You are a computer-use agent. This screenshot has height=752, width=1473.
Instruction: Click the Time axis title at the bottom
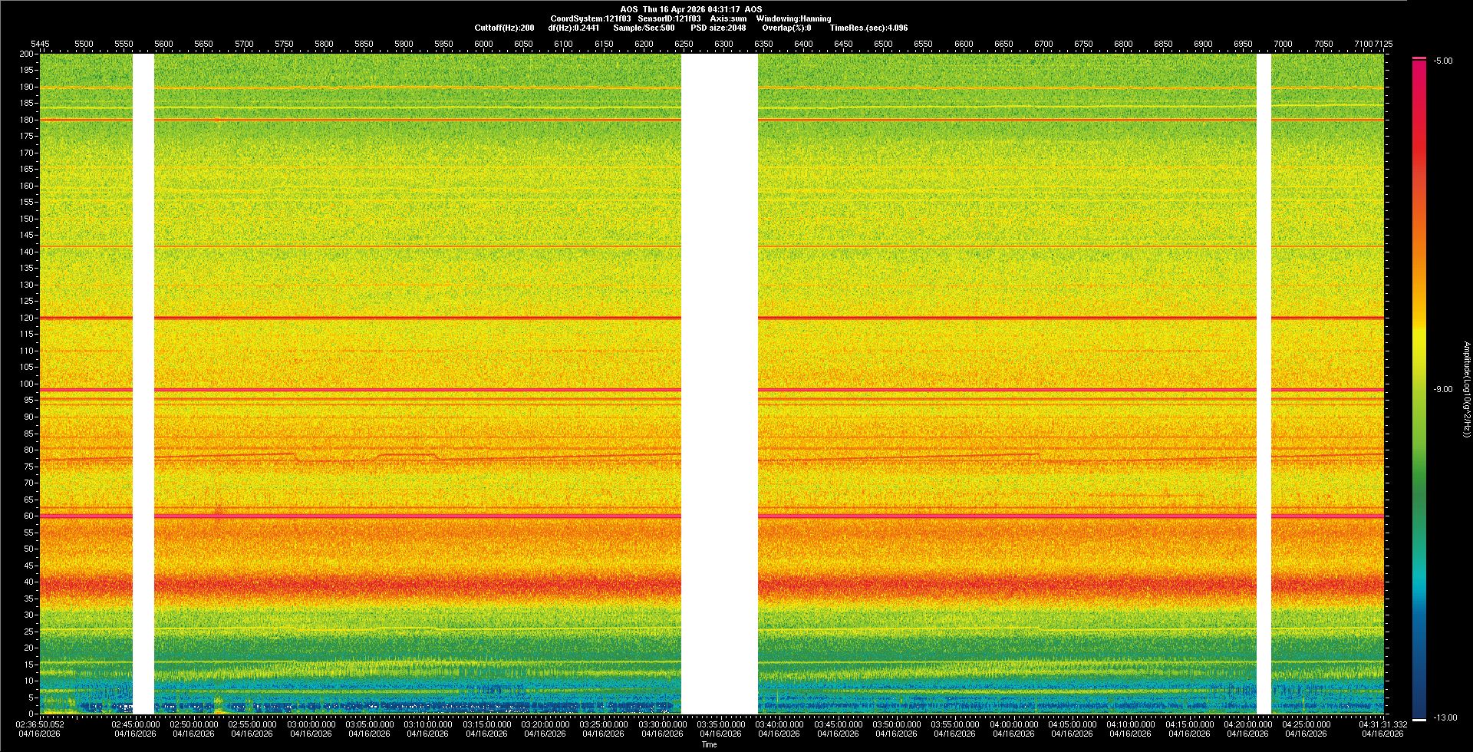point(709,744)
